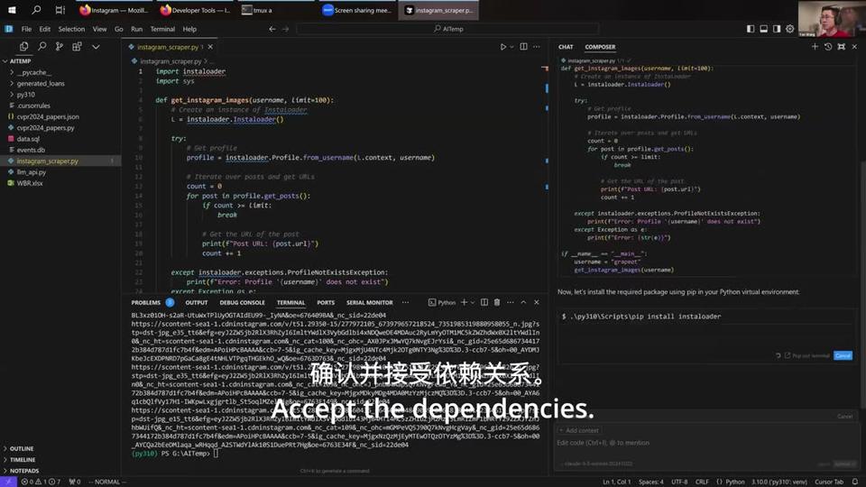Screen dimensions: 866x487
Task: Open composer history clock icon
Action: tap(828, 47)
